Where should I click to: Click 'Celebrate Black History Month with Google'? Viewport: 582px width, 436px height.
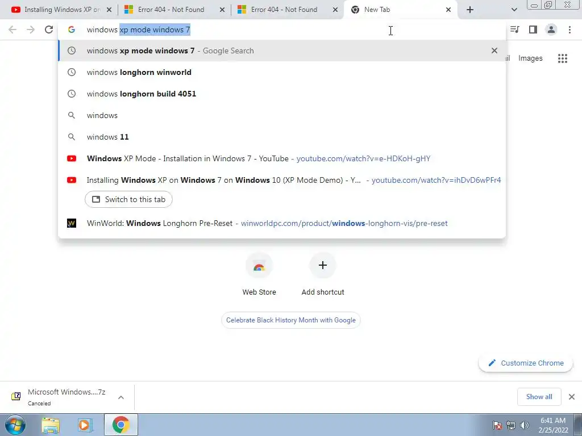pyautogui.click(x=290, y=320)
